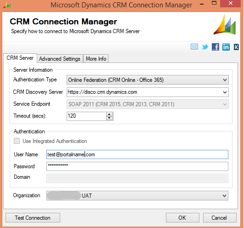
Task: Maximize the Connection Manager window
Action: click(x=214, y=3)
